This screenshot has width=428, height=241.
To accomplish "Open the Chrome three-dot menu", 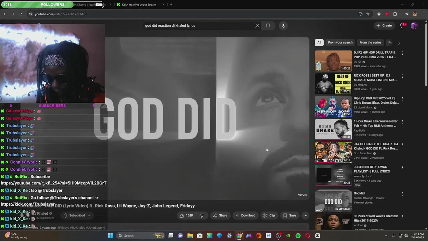I will pyautogui.click(x=423, y=14).
